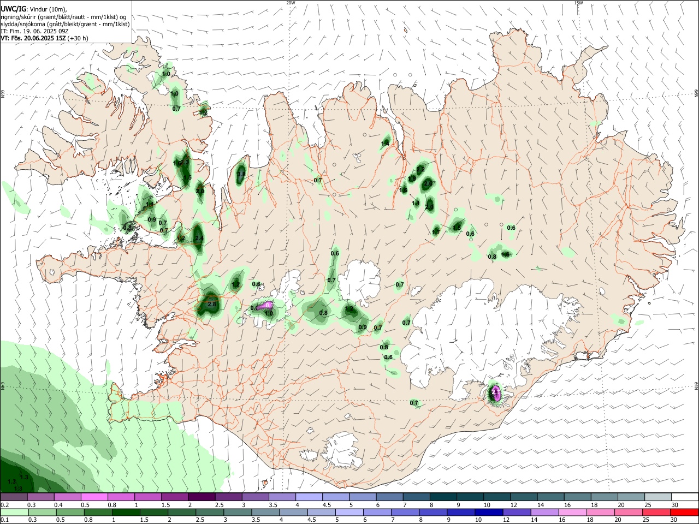Screen dimensions: 699x524
Task: Click the 0.4 label in the upper legend
Action: tap(58, 505)
